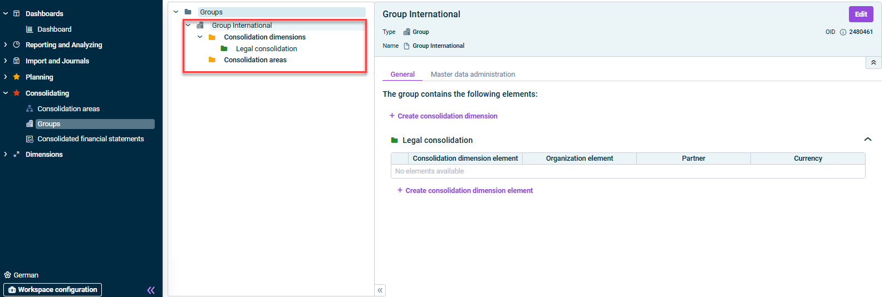This screenshot has width=884, height=297.
Task: Expand the Dimensions section
Action: (x=6, y=154)
